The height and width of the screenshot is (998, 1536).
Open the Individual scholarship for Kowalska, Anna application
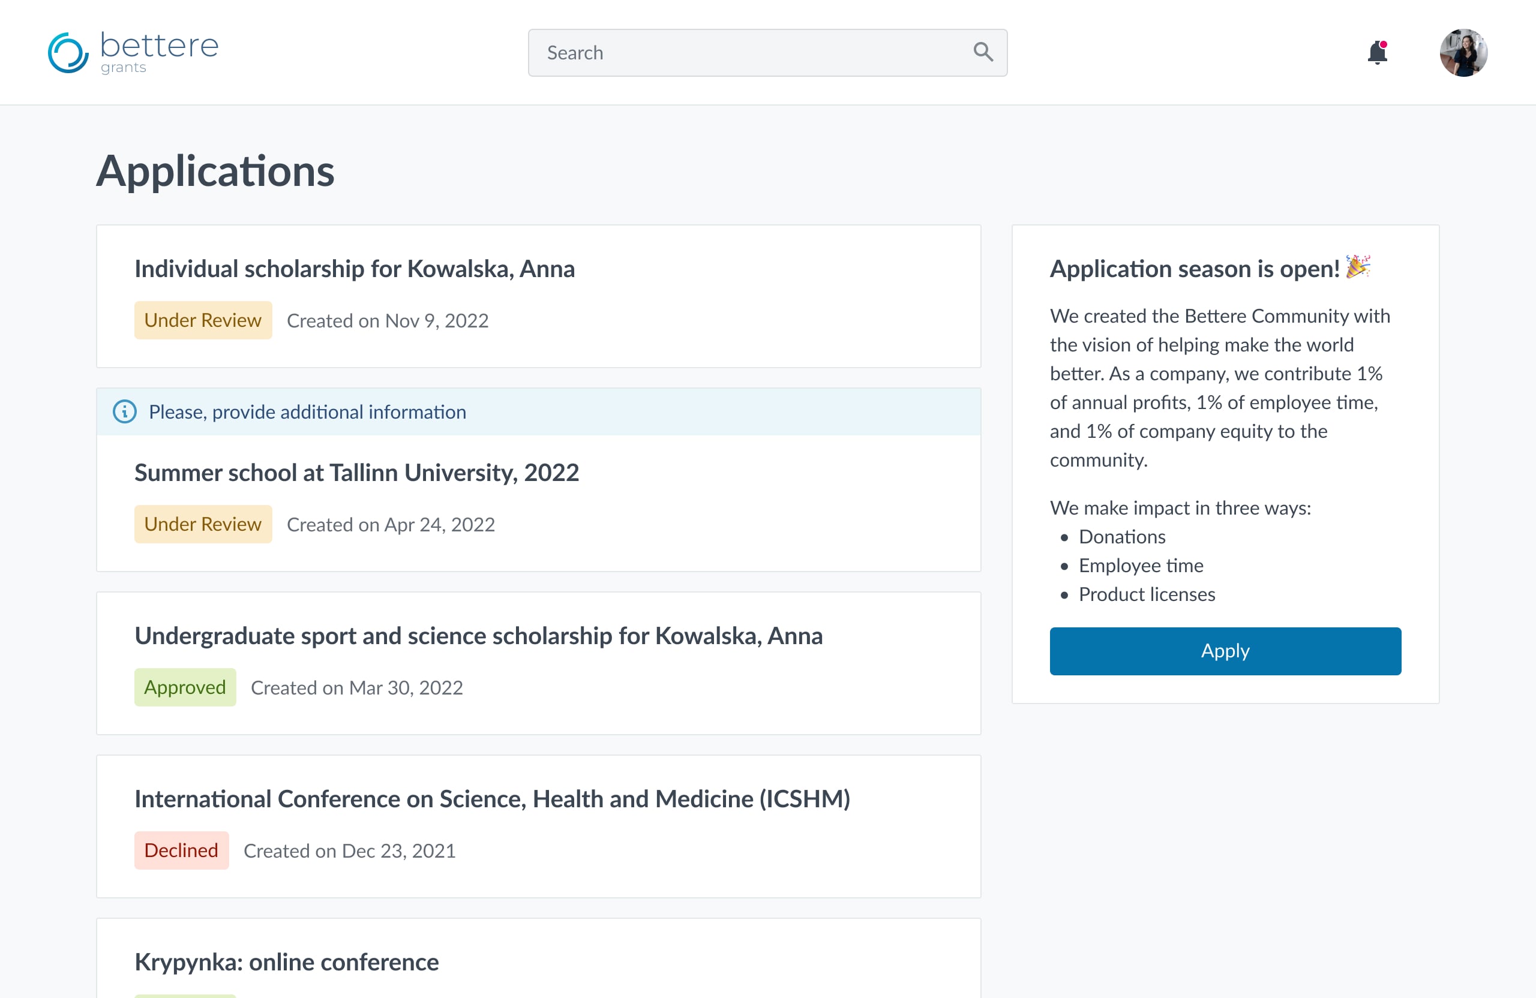(x=355, y=268)
